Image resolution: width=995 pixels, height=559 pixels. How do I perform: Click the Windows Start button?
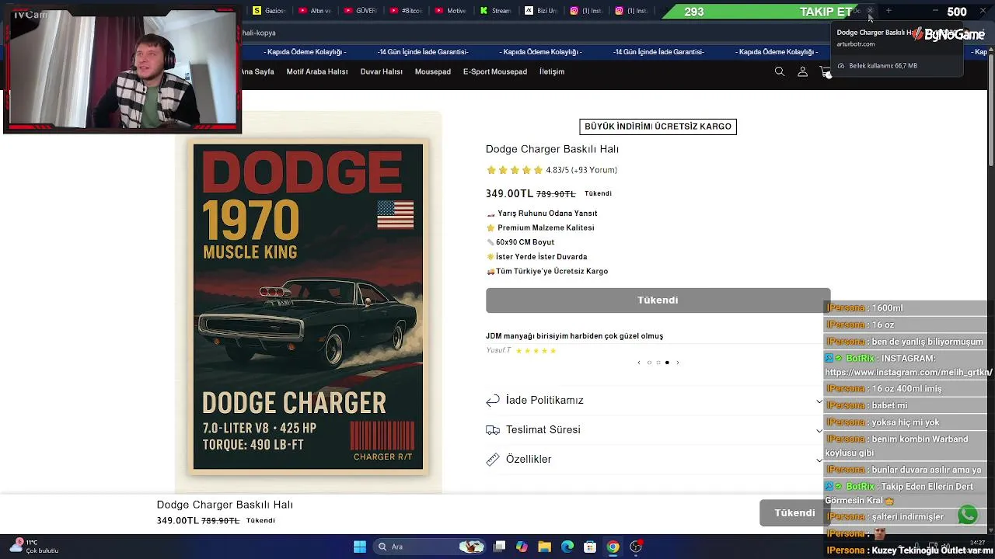click(360, 547)
